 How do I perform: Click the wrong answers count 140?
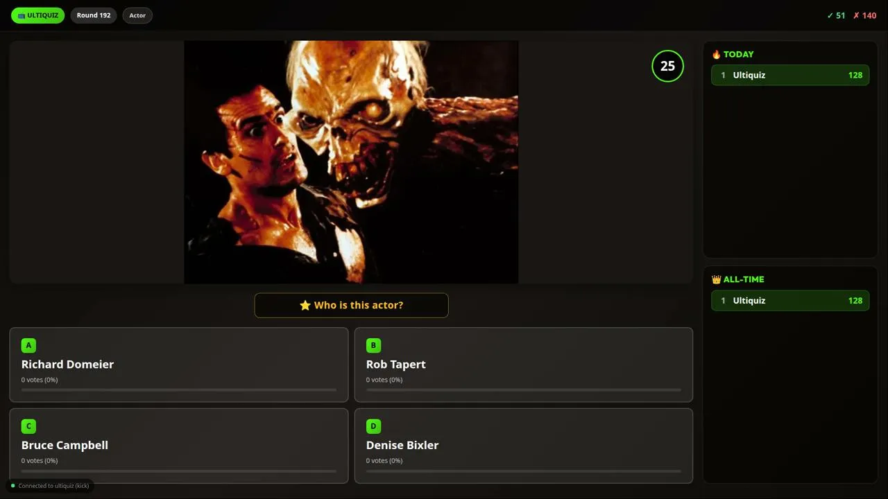(x=864, y=15)
